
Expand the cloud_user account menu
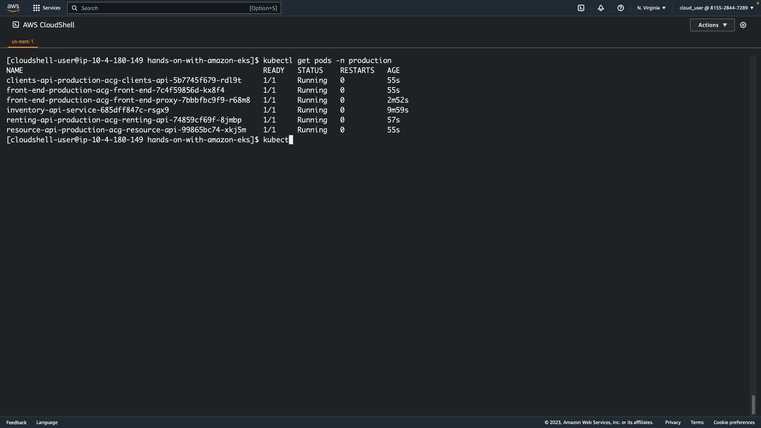click(716, 8)
